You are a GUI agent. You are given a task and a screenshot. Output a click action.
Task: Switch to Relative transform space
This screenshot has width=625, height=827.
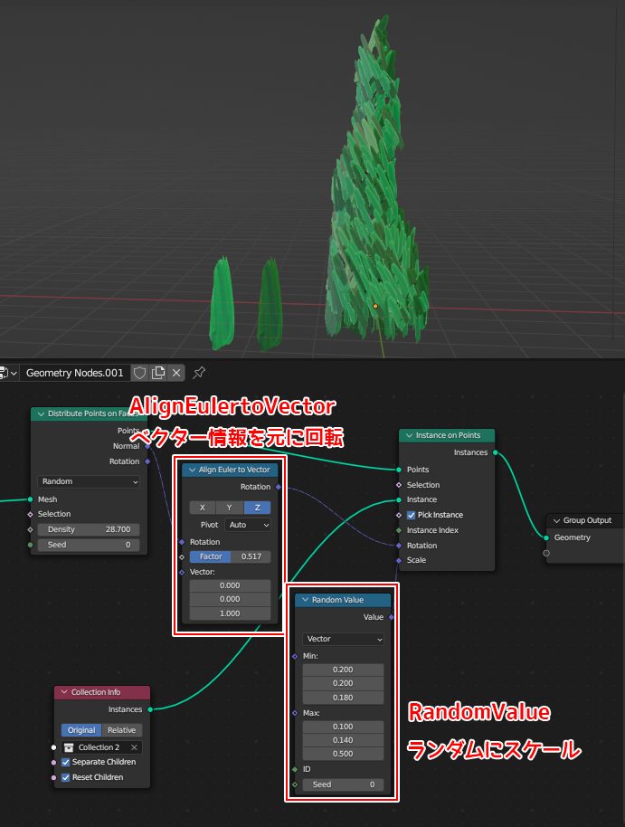click(120, 730)
